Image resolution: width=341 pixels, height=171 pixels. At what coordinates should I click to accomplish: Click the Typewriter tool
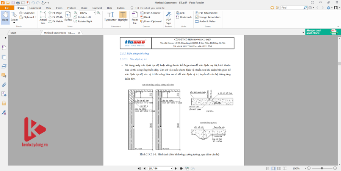110,17
